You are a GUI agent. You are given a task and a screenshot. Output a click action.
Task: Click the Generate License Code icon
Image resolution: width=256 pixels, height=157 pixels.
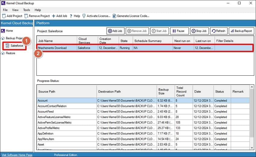pyautogui.click(x=114, y=16)
